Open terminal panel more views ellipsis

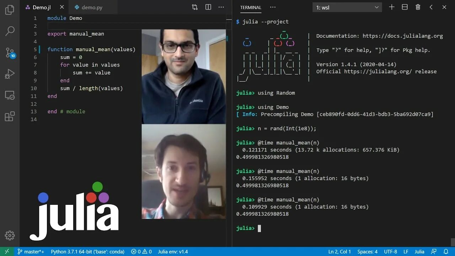pos(273,7)
